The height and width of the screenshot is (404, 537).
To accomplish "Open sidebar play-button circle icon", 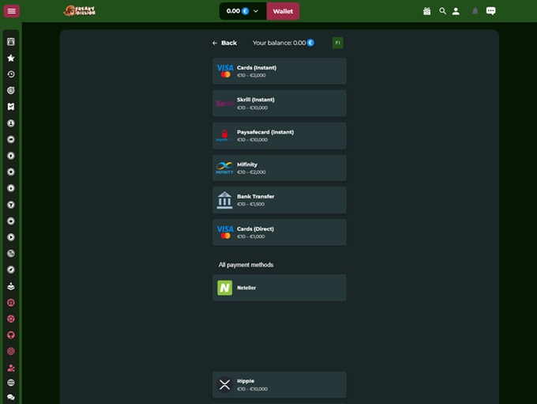I will click(x=11, y=237).
